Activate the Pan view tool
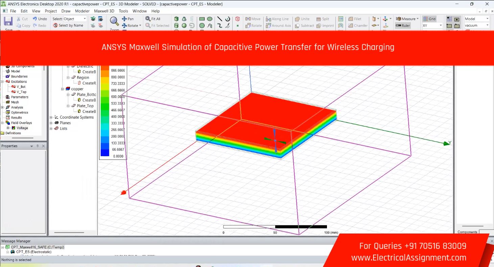494x267 pixels. coord(128,19)
